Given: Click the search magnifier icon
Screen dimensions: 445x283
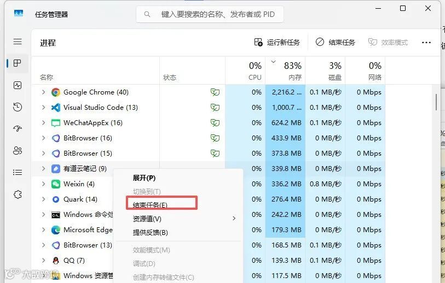Looking at the screenshot, I should [147, 14].
